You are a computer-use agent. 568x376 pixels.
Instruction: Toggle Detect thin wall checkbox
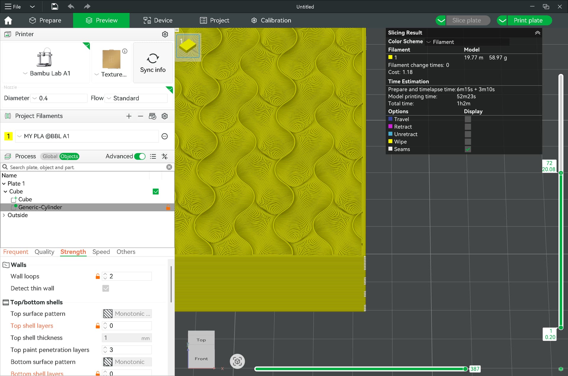pos(106,288)
